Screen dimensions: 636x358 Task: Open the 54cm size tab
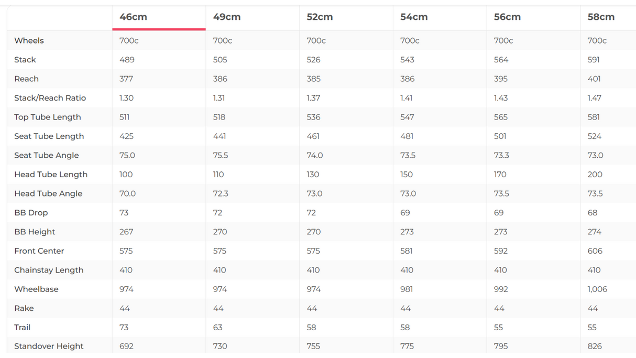[x=414, y=17]
